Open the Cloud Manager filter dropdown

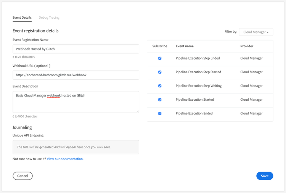(x=256, y=32)
